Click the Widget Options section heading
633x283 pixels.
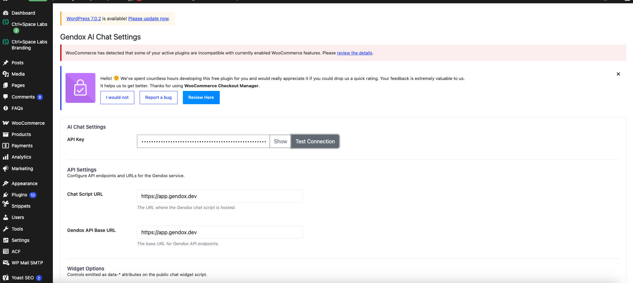[86, 268]
